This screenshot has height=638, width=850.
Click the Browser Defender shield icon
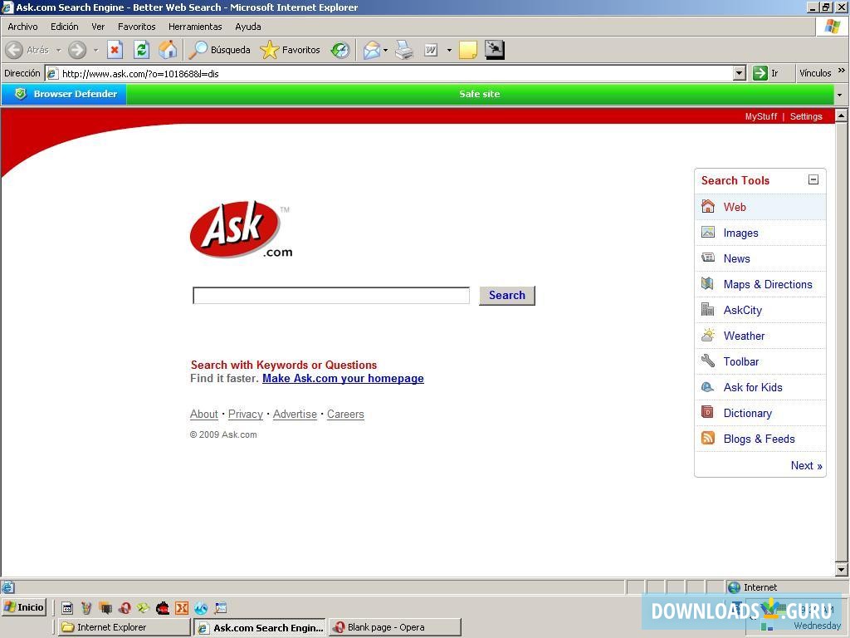[x=21, y=94]
